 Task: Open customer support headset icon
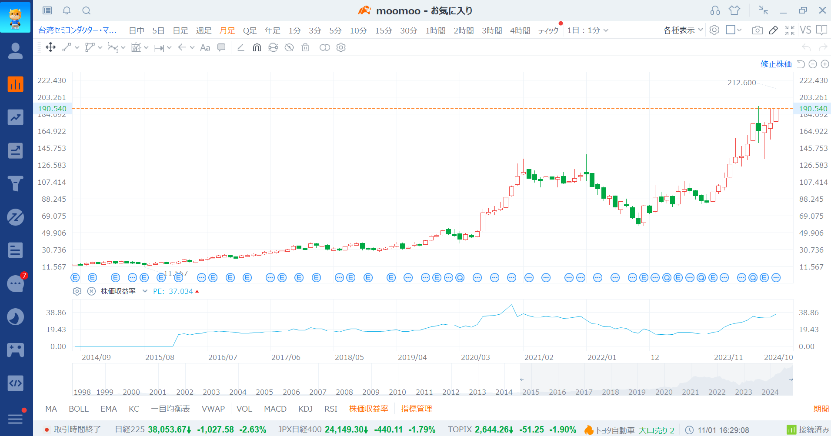coord(715,10)
